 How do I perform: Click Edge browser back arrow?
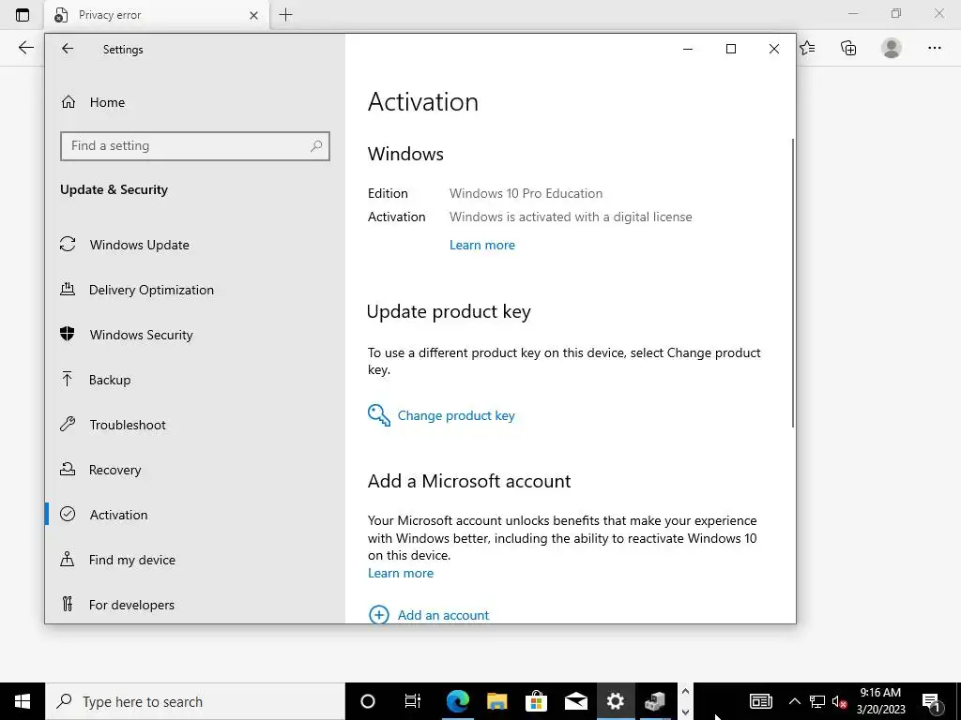point(25,47)
